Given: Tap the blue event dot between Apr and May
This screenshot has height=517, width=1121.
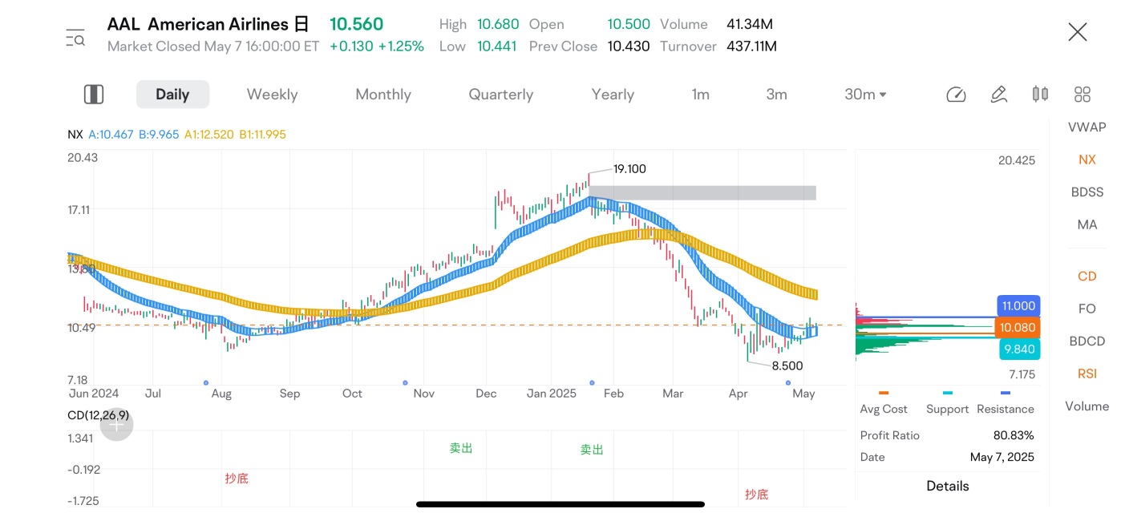Looking at the screenshot, I should click(x=788, y=383).
